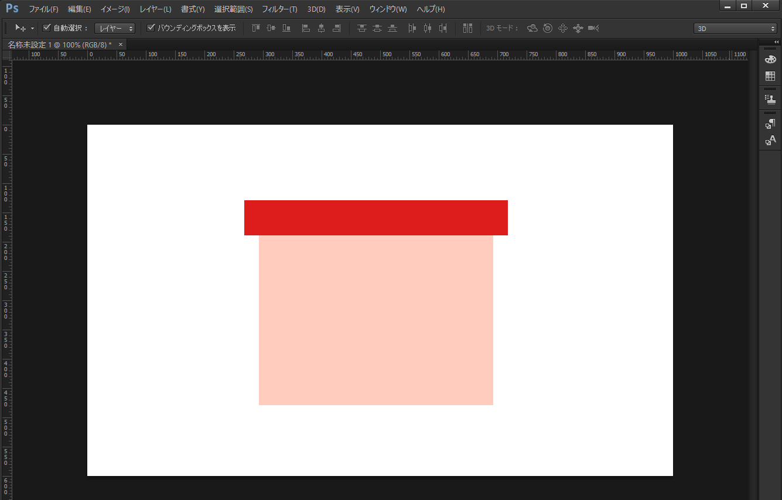
Task: Open the レイヤー(L) menu
Action: tap(155, 9)
